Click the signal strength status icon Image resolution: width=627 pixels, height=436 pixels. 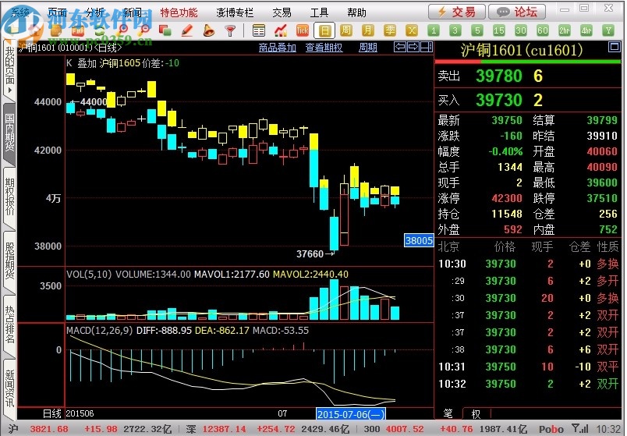pyautogui.click(x=579, y=429)
